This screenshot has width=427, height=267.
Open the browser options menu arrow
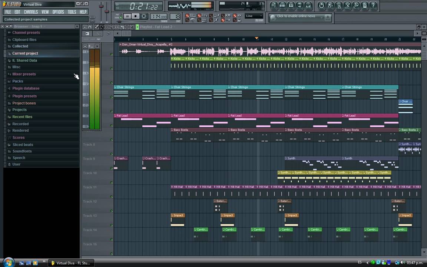(3, 26)
